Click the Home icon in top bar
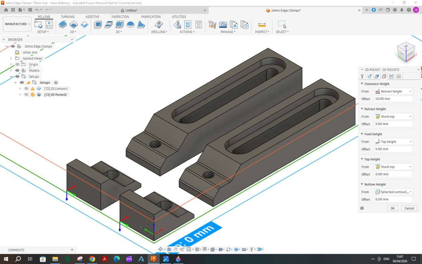Screen dimensions: 422x264 coord(6,10)
